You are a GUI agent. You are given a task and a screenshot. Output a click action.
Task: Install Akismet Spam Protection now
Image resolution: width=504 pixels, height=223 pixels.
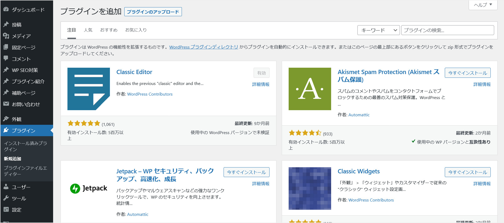[x=467, y=73]
